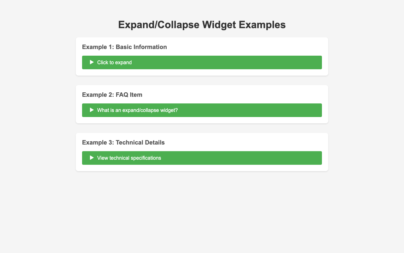Open the 'View technical specifications' expander

click(129, 158)
